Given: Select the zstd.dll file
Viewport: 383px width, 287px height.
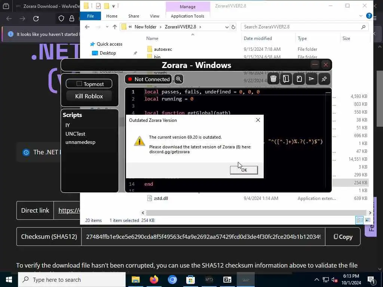Looking at the screenshot, I should click(x=161, y=198).
